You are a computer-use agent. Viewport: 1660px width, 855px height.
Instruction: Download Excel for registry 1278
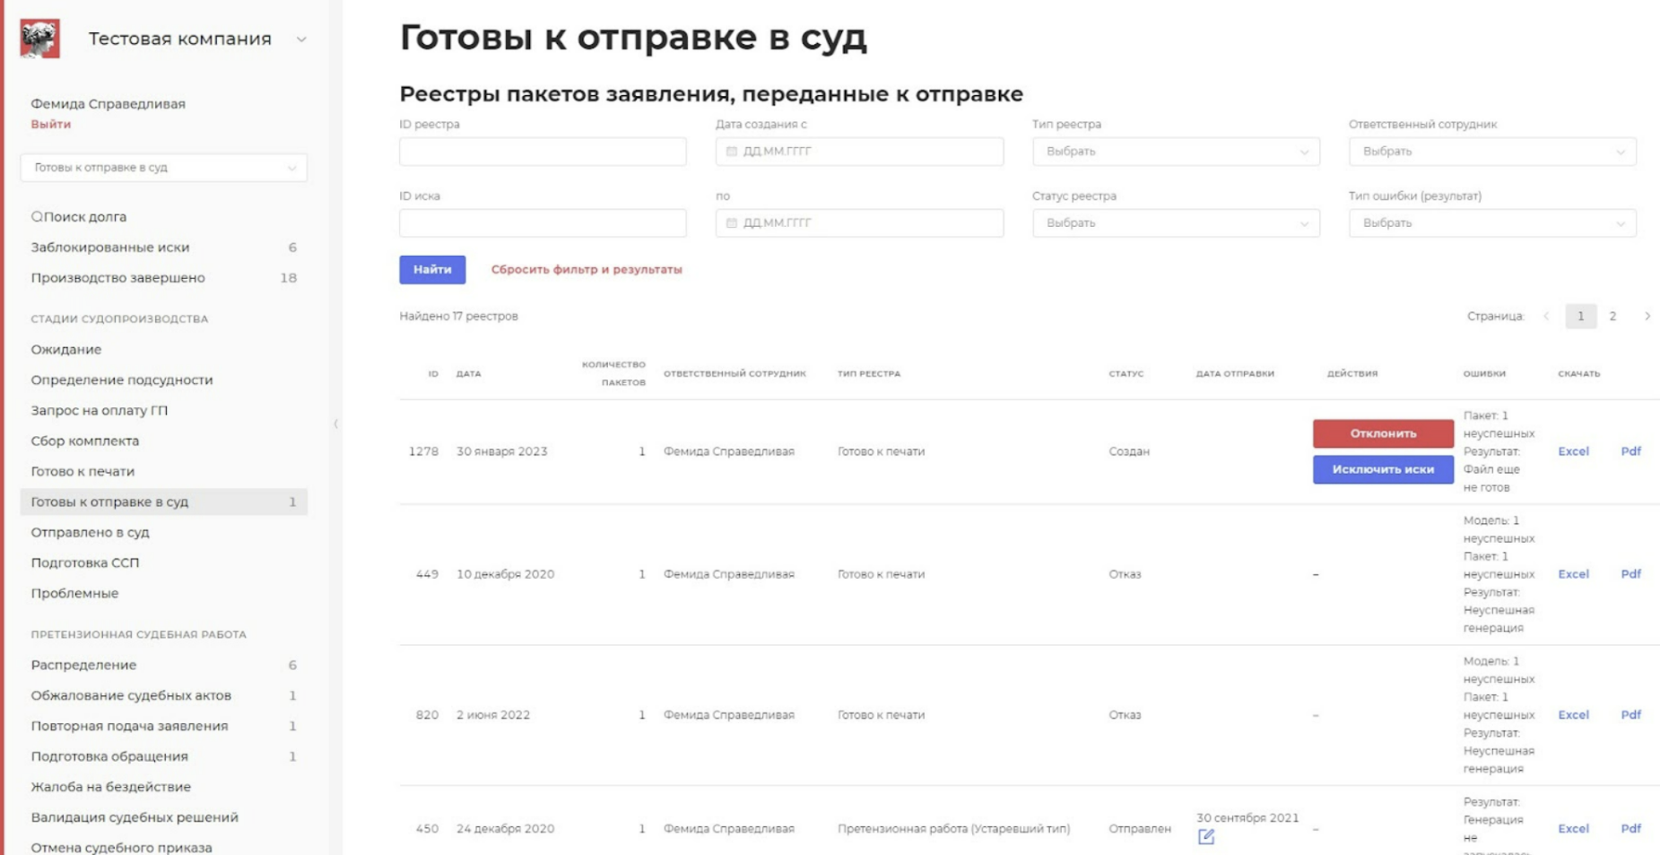1573,451
